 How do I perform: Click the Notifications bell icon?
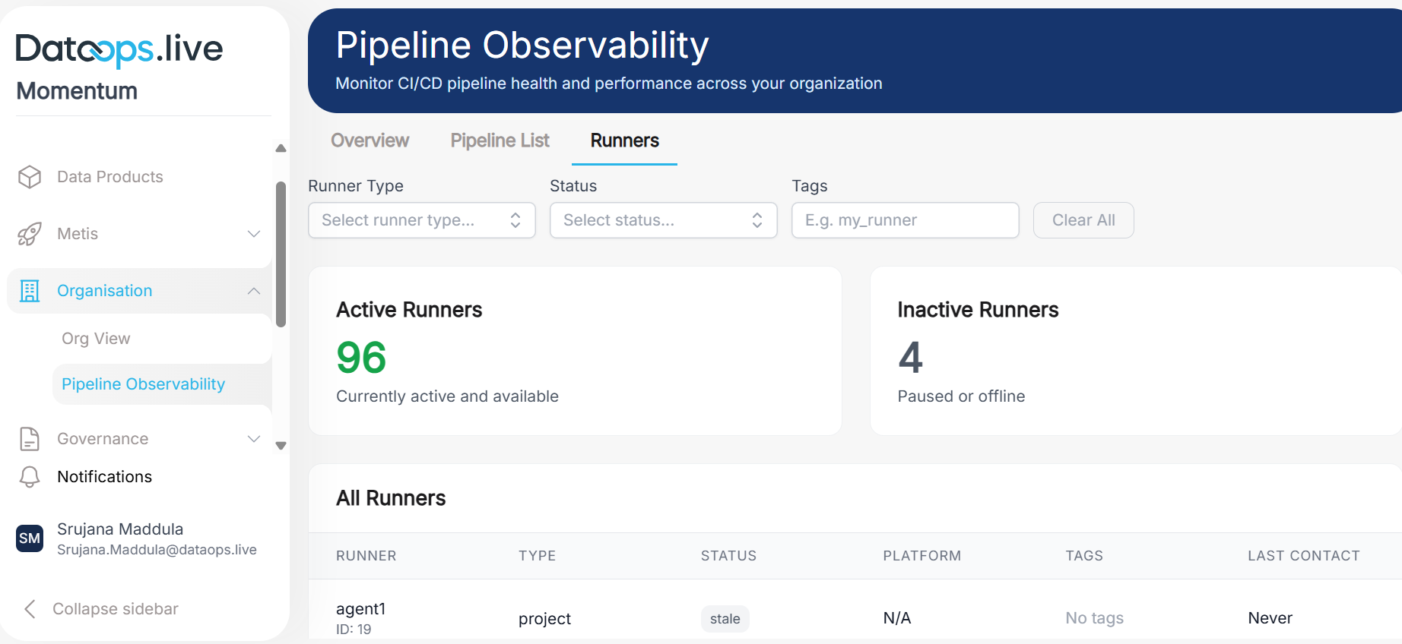30,477
